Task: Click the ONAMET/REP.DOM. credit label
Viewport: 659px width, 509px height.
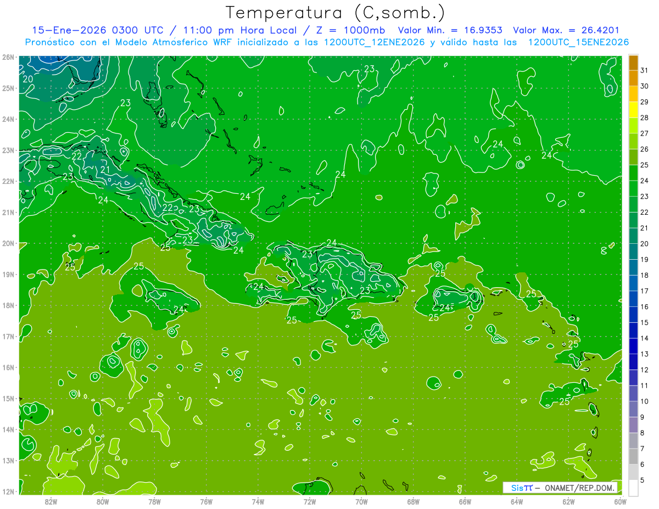Action: point(580,488)
